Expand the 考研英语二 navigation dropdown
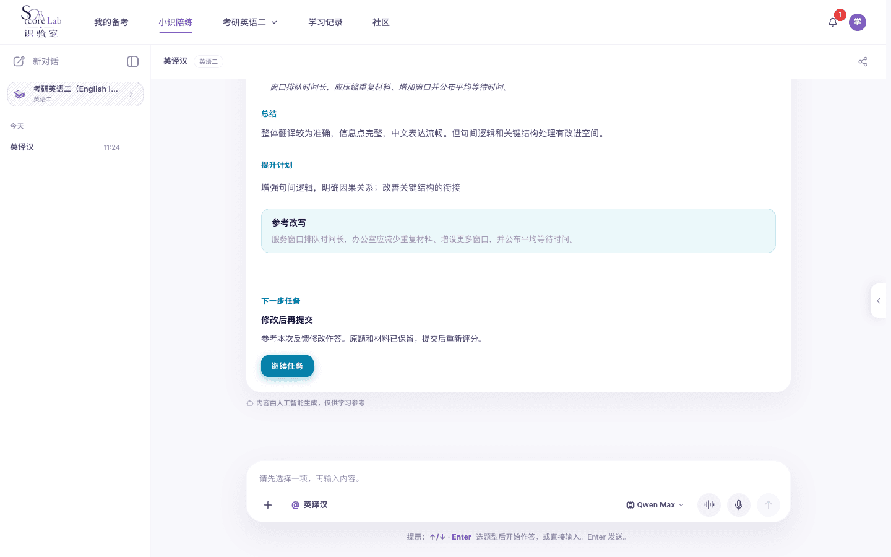The height and width of the screenshot is (557, 891). (250, 22)
